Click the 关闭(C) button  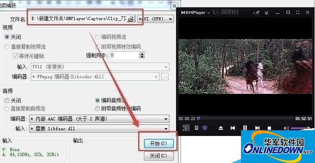click(159, 156)
